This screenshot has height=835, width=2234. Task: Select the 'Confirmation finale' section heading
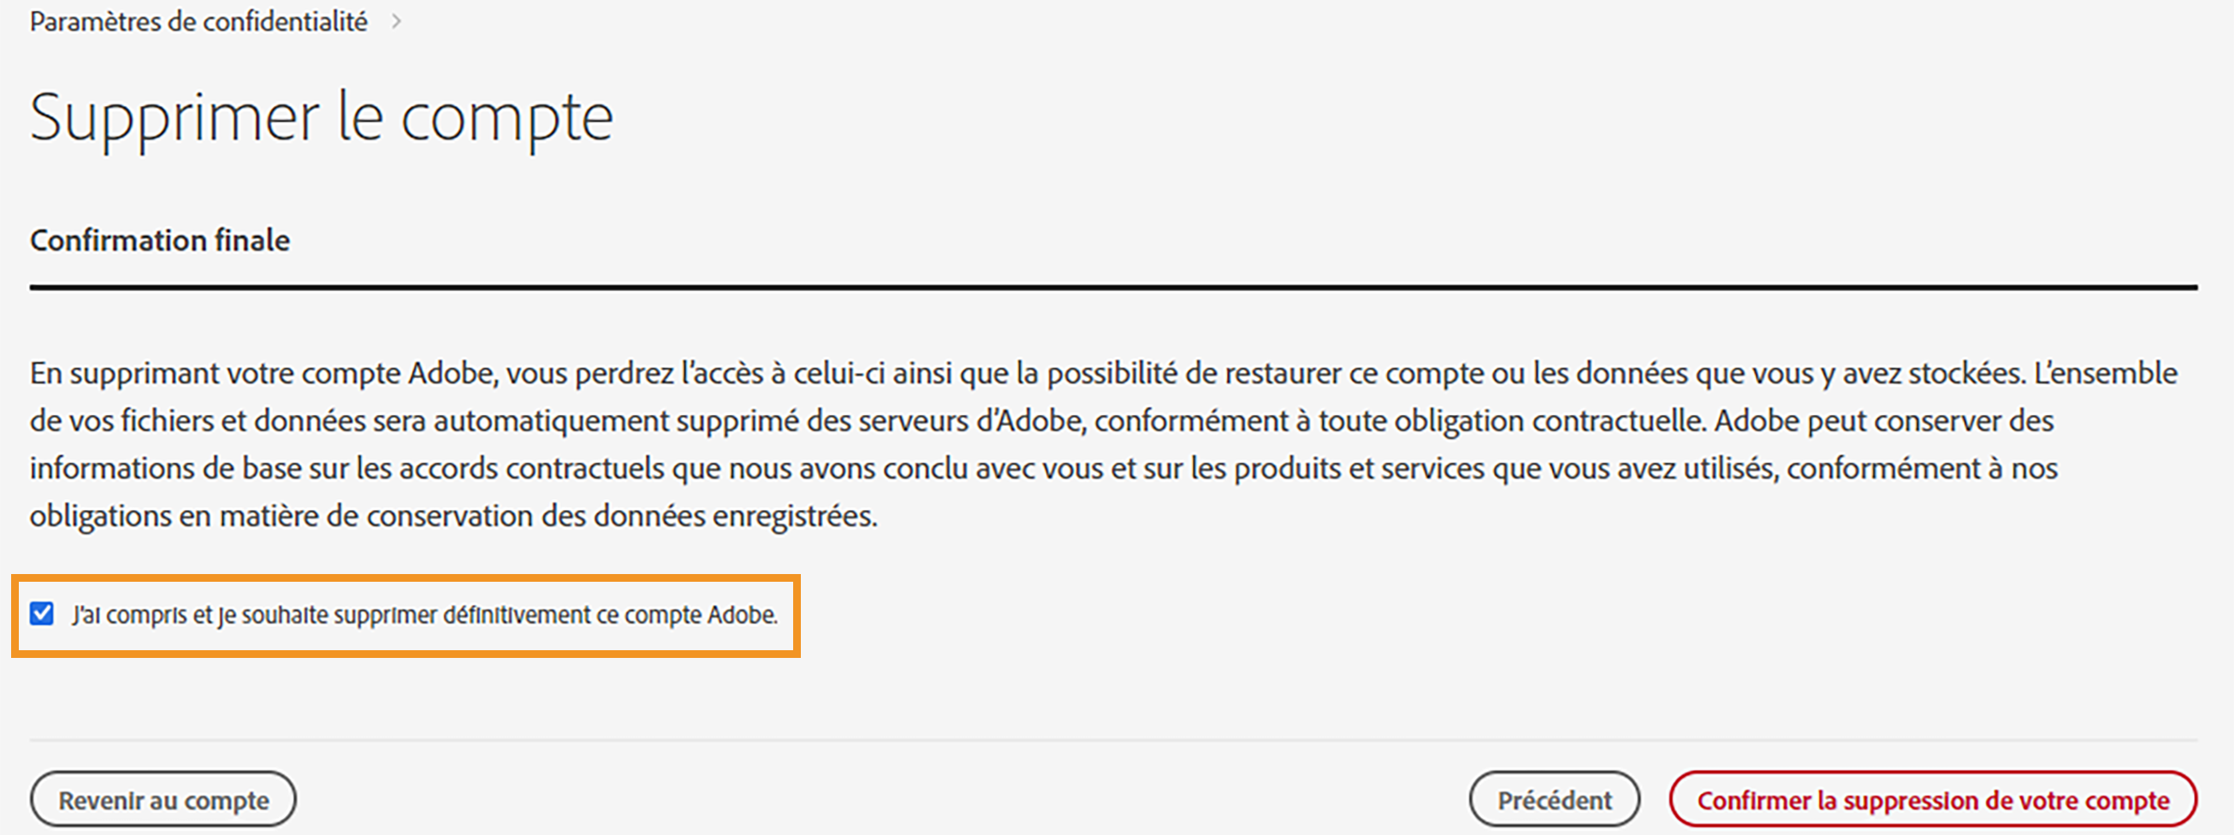(159, 240)
